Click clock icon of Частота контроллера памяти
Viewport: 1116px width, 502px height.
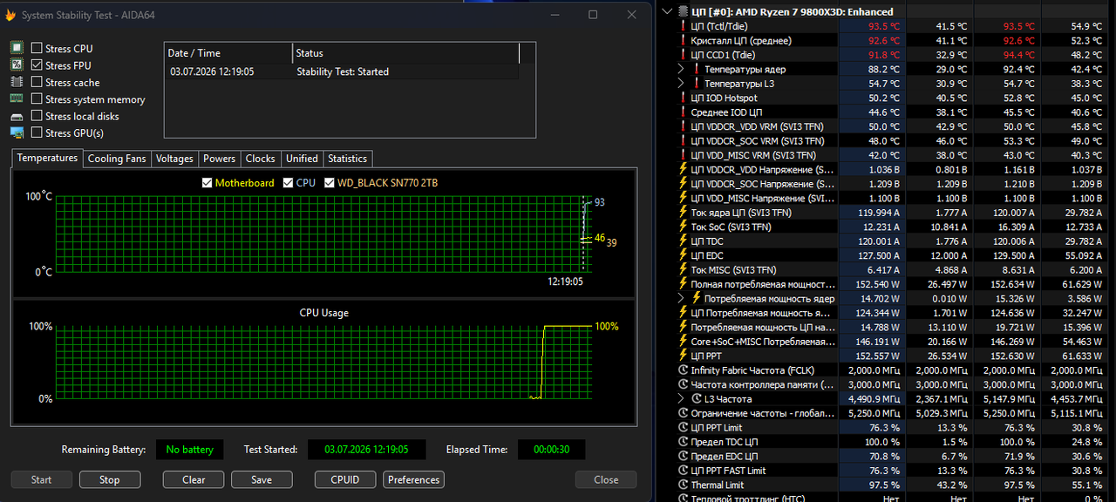tap(684, 384)
